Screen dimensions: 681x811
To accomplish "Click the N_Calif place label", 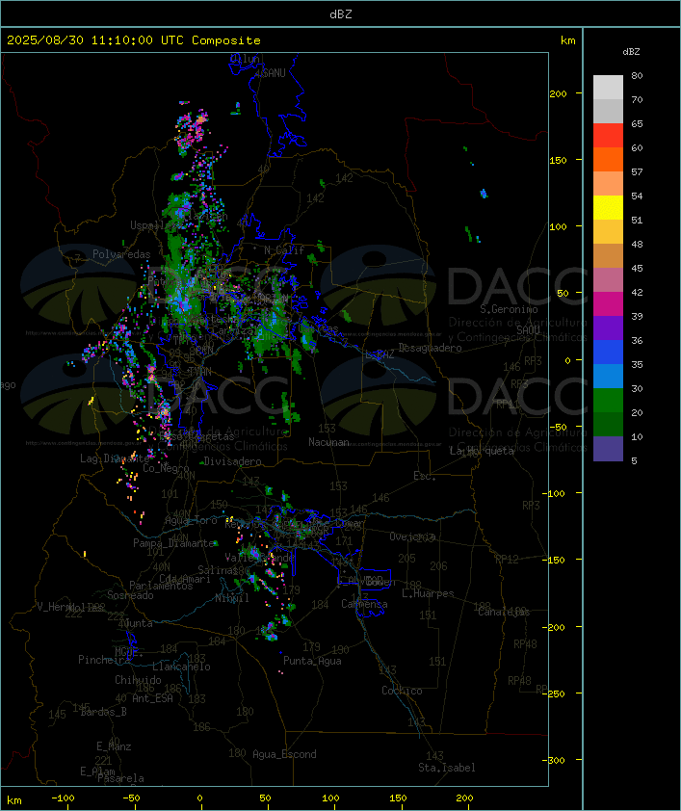I will (x=284, y=250).
